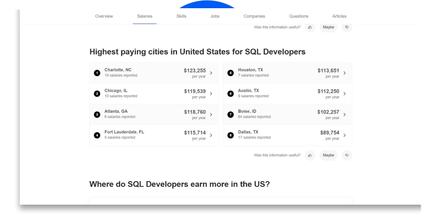Click the number 5 rank badge beside Houston
The image size is (430, 220).
point(230,73)
